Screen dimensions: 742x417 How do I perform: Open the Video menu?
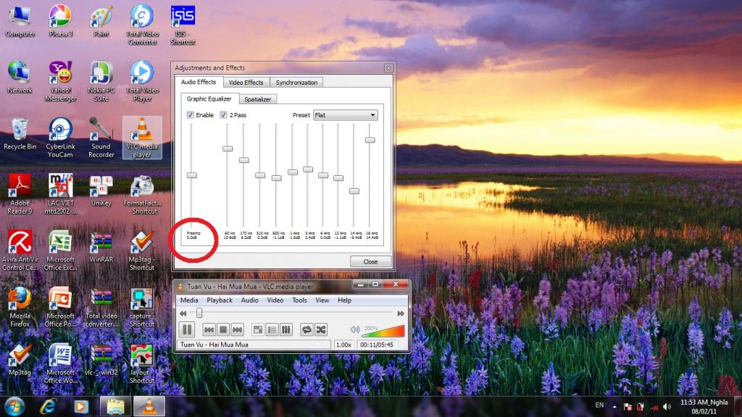pos(275,300)
